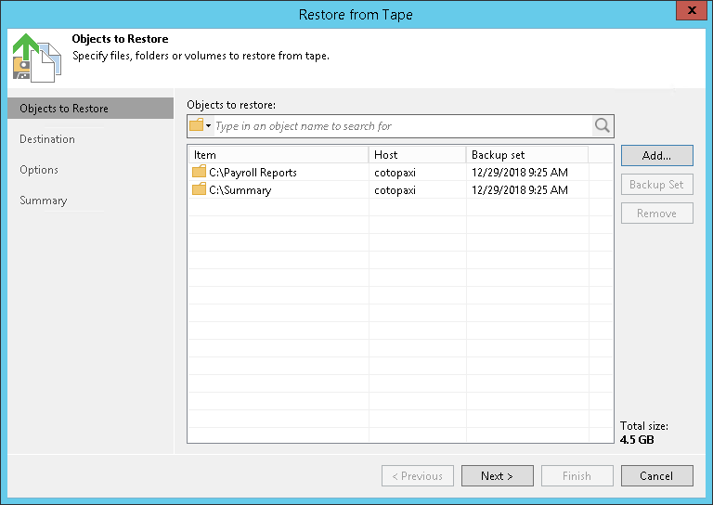This screenshot has height=505, width=713.
Task: Open the Options wizard step
Action: (39, 170)
